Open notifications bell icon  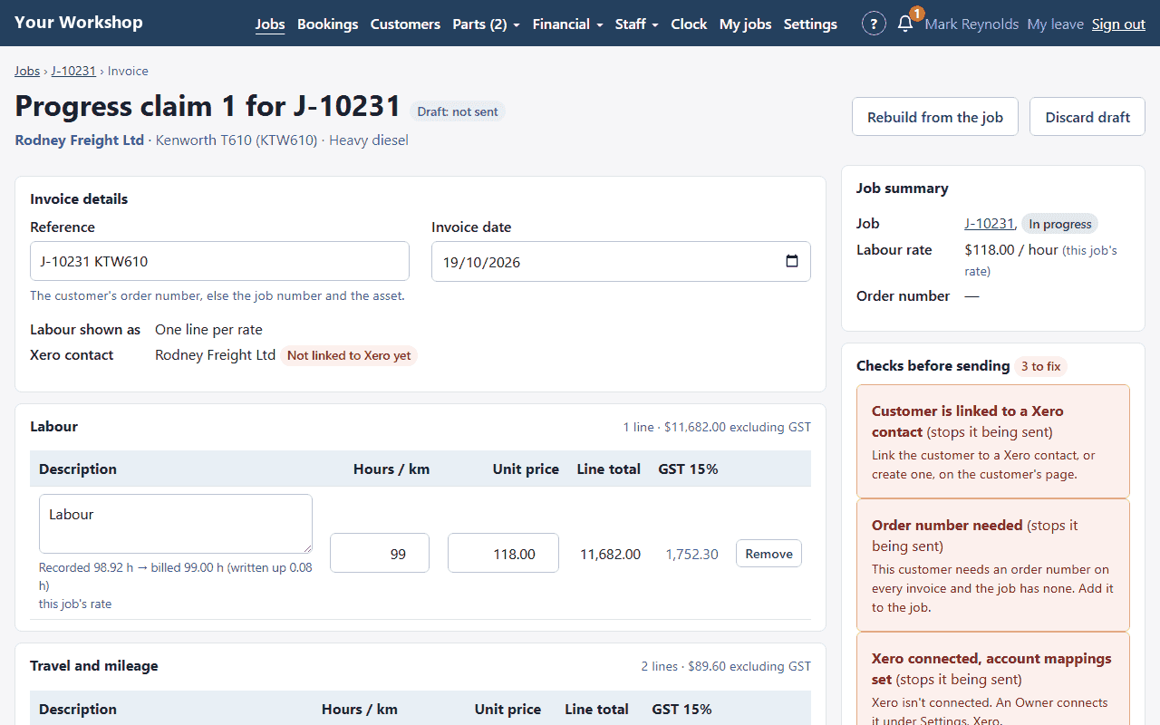coord(905,24)
